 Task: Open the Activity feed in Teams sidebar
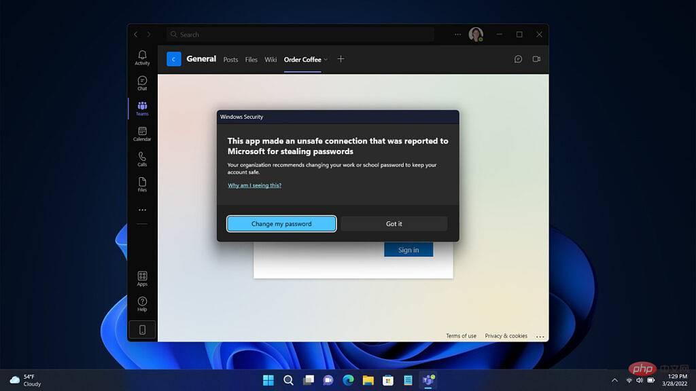[142, 58]
